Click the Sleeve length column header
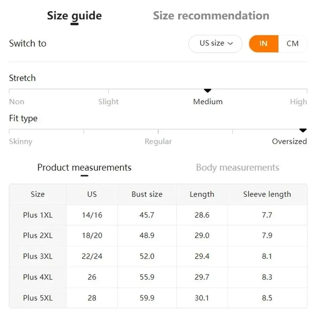317x317 pixels. point(267,194)
